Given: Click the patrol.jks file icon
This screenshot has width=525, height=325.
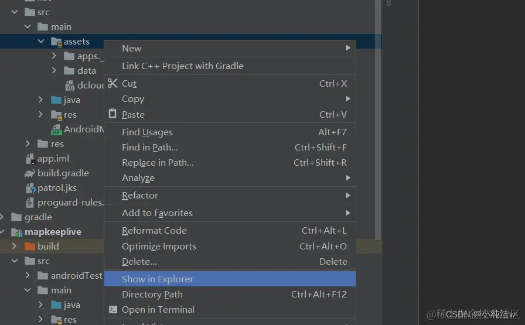Looking at the screenshot, I should tap(30, 188).
